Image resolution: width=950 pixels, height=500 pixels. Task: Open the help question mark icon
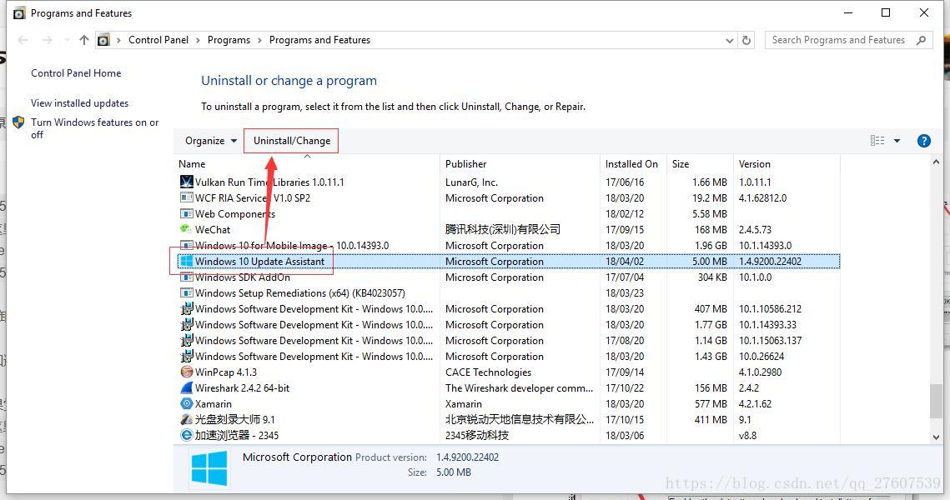click(x=923, y=141)
